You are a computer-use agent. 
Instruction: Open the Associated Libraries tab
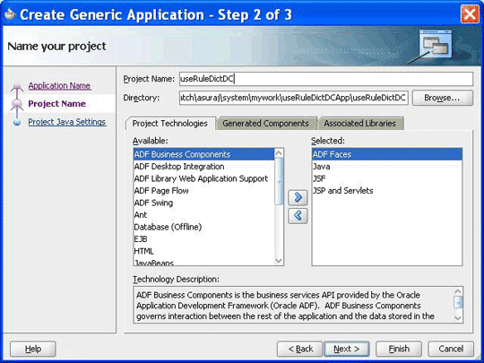(359, 124)
